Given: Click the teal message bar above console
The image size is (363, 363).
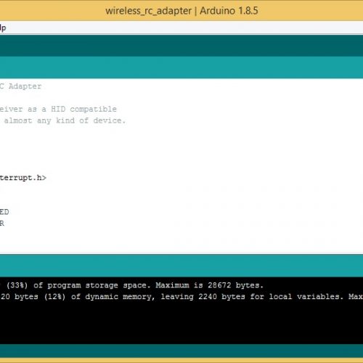Looking at the screenshot, I should point(181,266).
